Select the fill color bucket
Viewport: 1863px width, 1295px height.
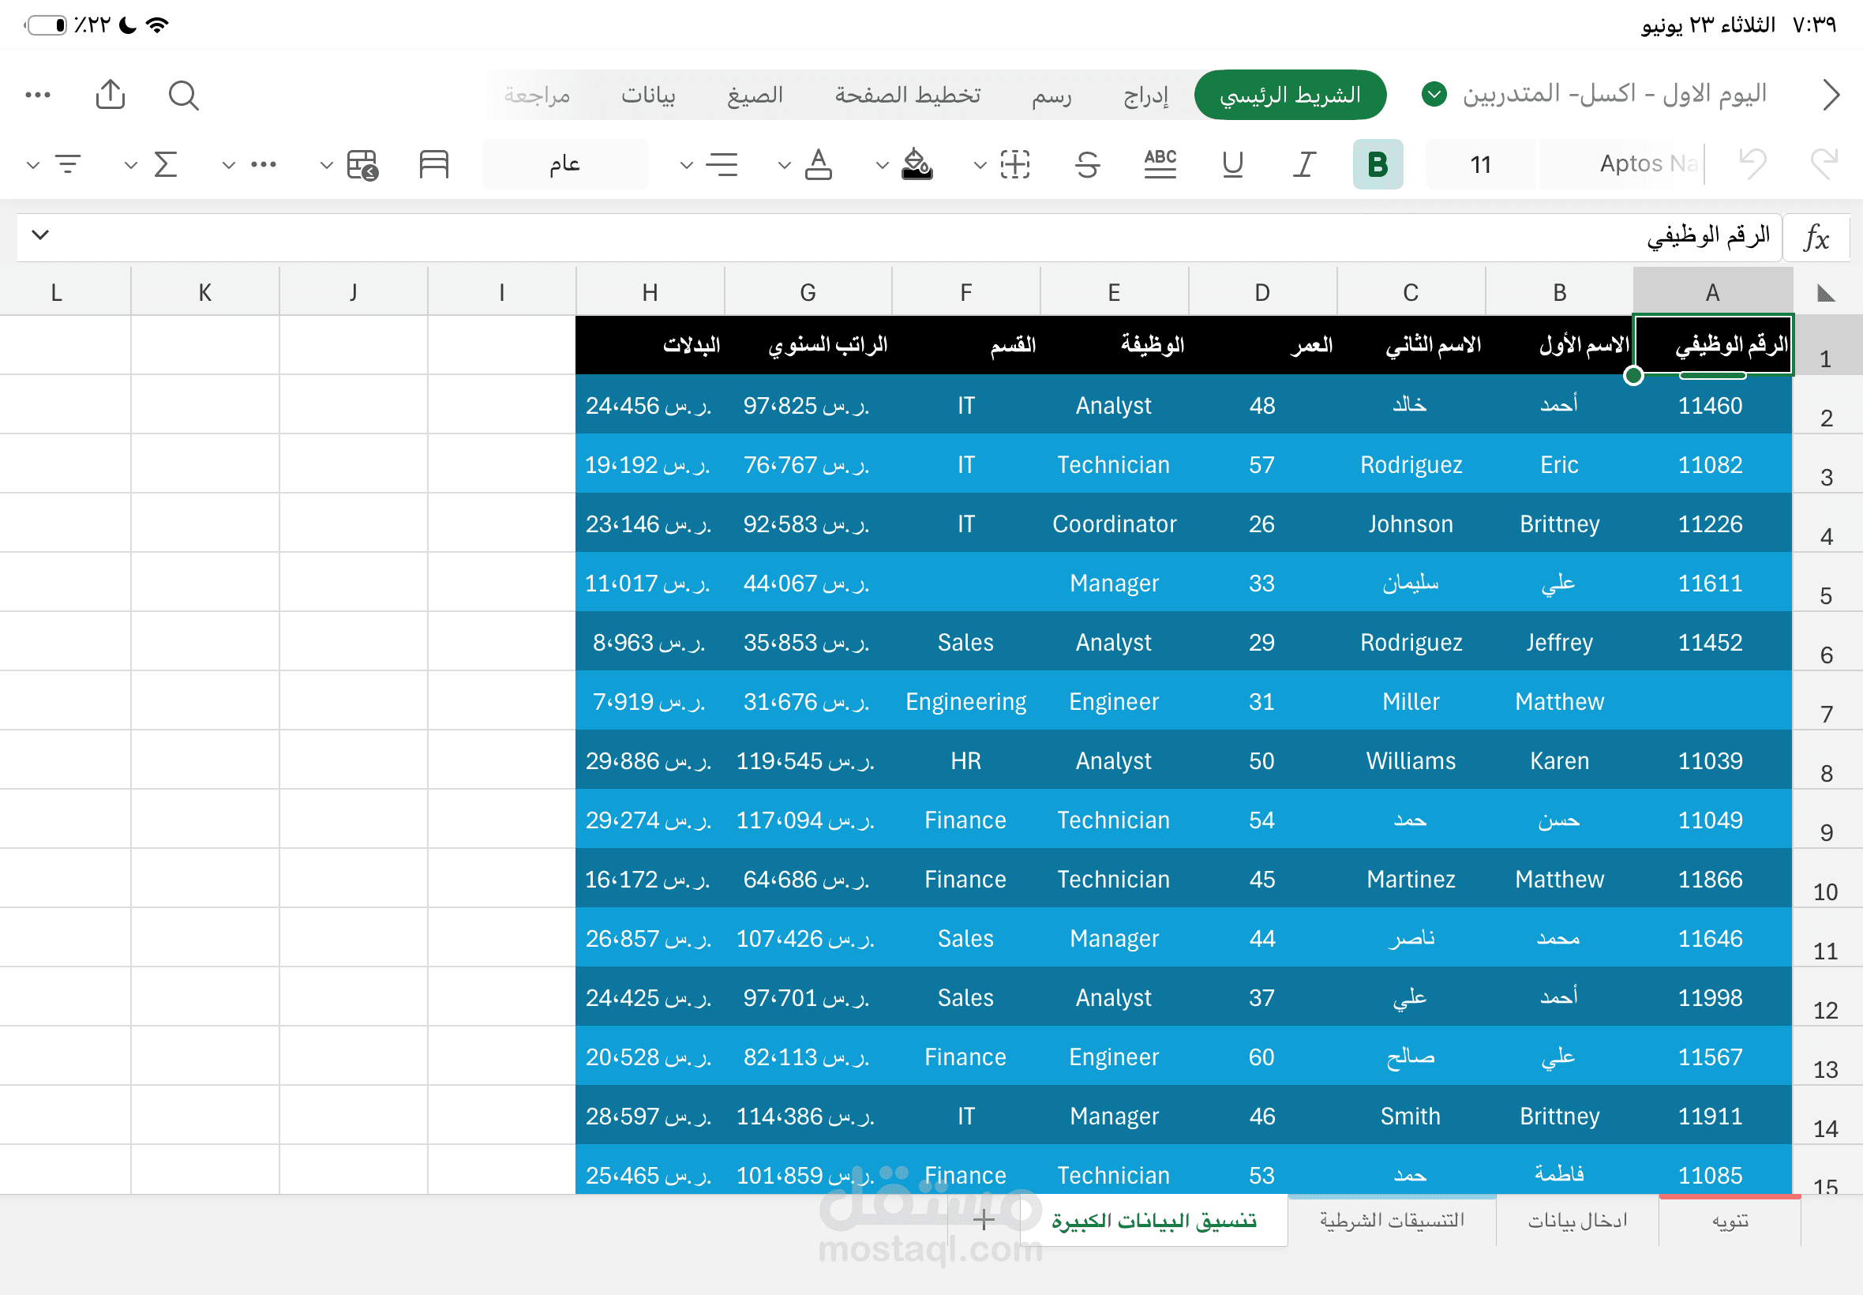coord(917,164)
